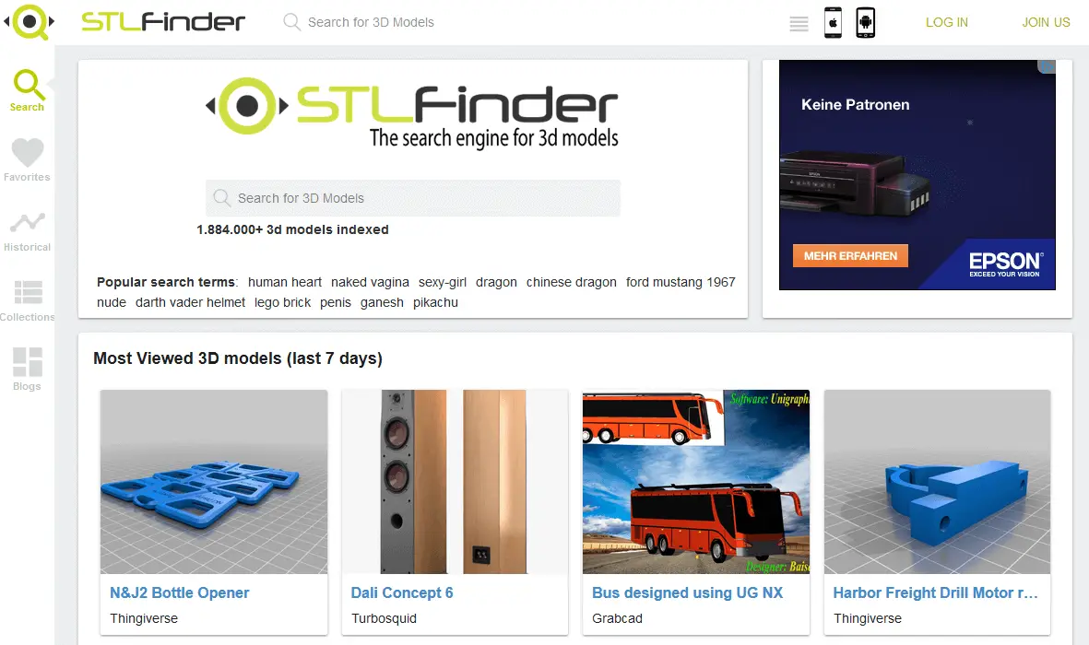The height and width of the screenshot is (645, 1089).
Task: Open the Dali Concept 6 speaker thumbnail
Action: 455,481
